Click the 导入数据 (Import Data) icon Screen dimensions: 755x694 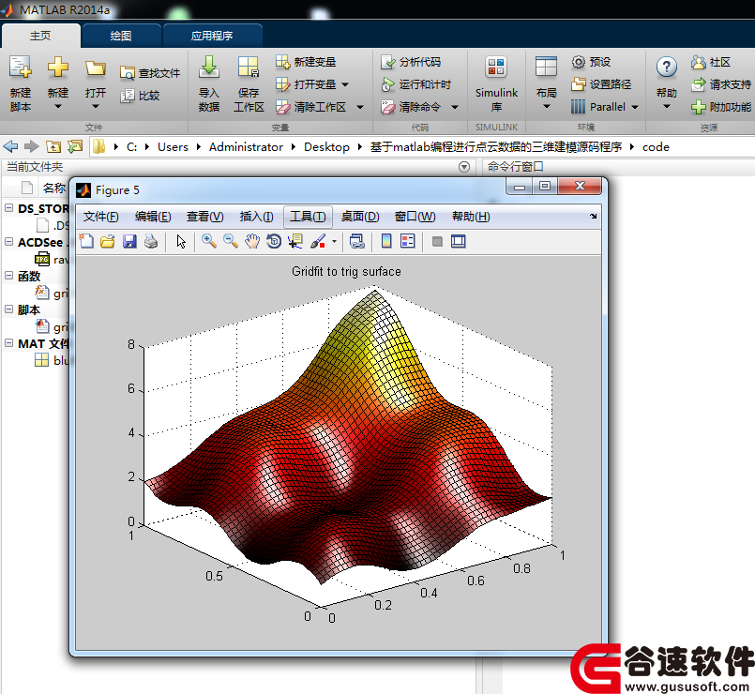click(x=209, y=67)
